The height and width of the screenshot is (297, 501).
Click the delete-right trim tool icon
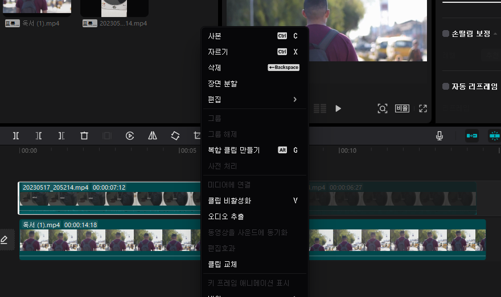pyautogui.click(x=61, y=136)
